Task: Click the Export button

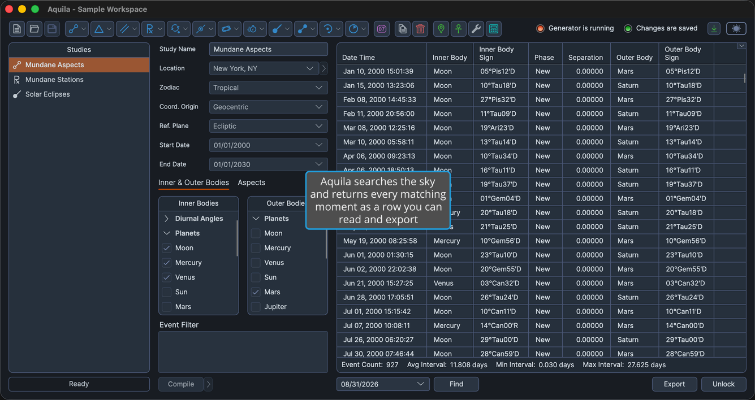Action: tap(674, 384)
